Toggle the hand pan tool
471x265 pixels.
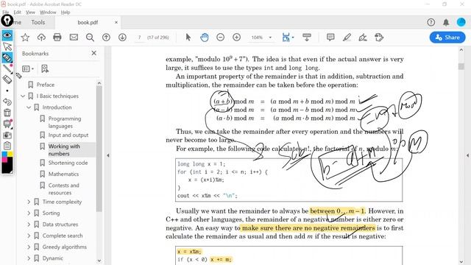click(205, 38)
